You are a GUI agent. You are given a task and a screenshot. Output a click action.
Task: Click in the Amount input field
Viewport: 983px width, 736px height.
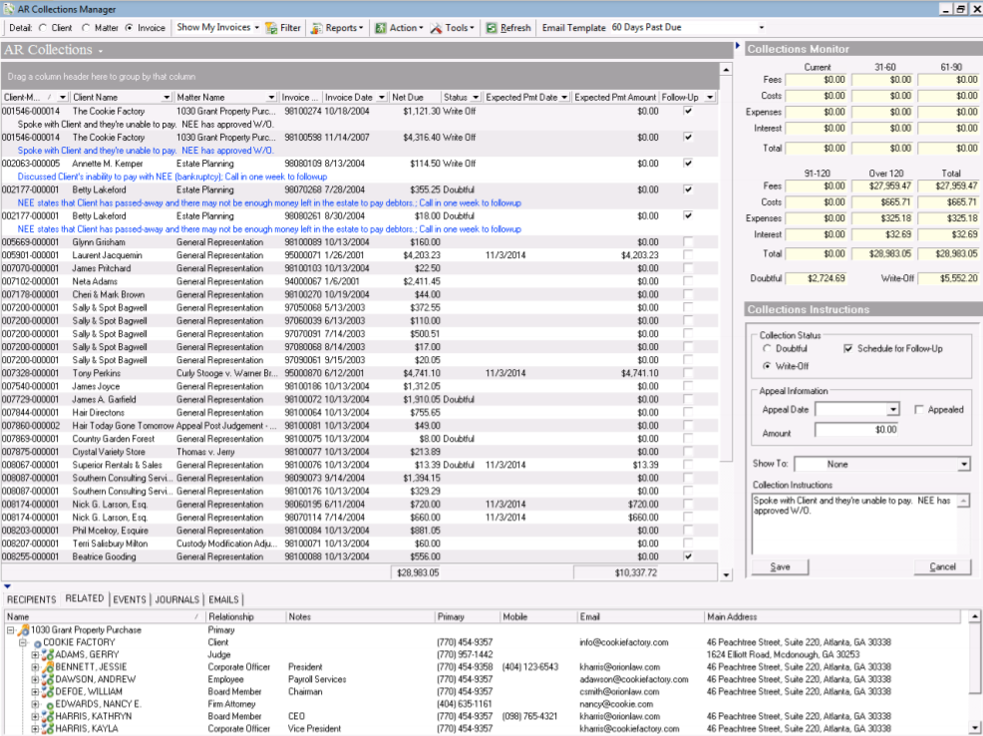point(856,429)
